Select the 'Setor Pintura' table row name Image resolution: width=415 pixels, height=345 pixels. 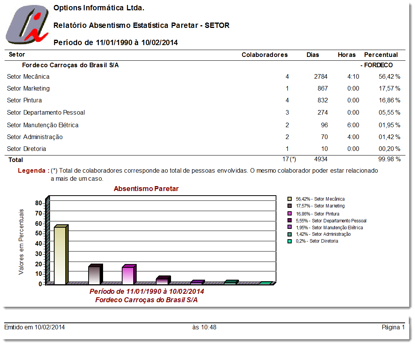(24, 100)
